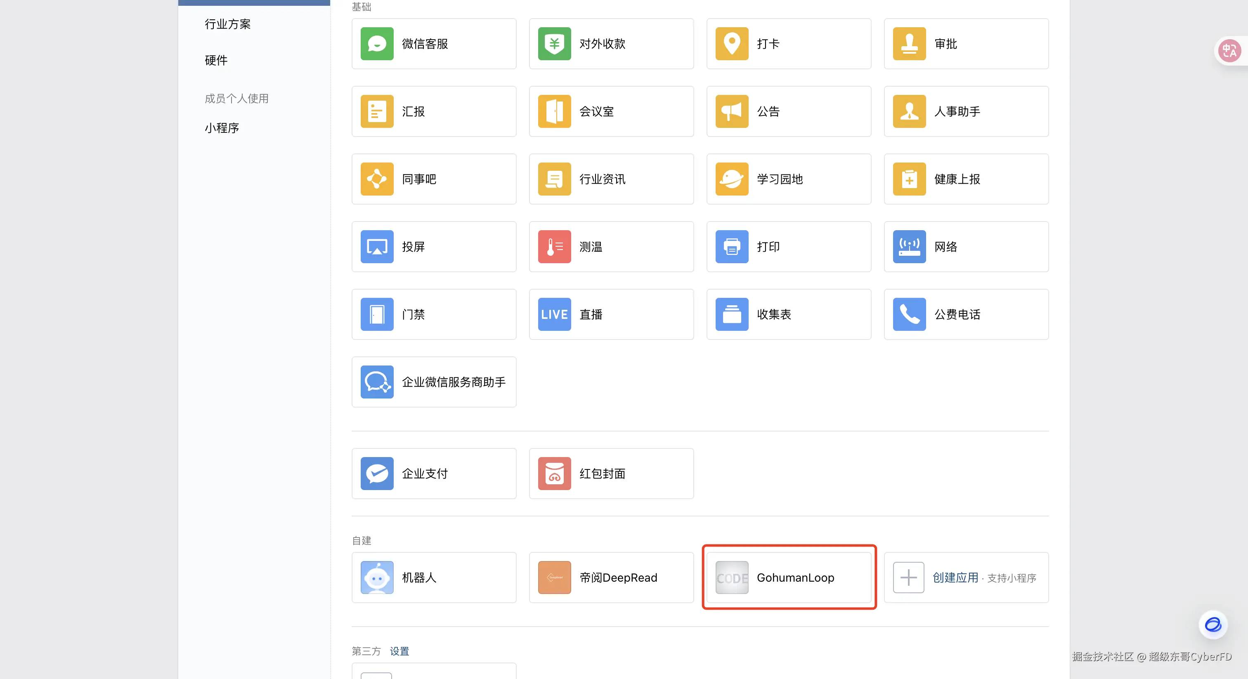Screen dimensions: 1248x679
Task: Click the 对外收款 payment icon
Action: (x=554, y=44)
